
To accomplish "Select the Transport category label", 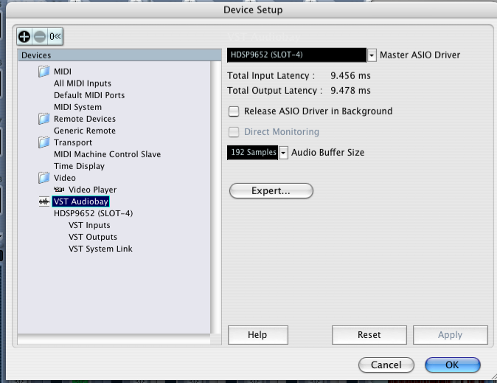I will click(73, 142).
